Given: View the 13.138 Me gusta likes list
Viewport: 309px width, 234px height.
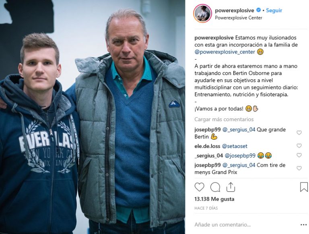Looking at the screenshot, I should (x=214, y=199).
